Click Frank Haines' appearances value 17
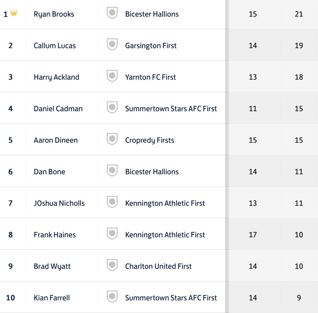This screenshot has height=313, width=318. click(x=253, y=235)
